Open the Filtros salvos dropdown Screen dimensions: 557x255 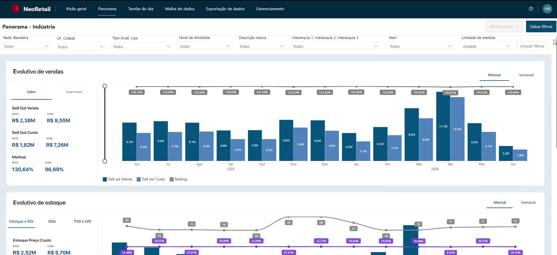504,26
